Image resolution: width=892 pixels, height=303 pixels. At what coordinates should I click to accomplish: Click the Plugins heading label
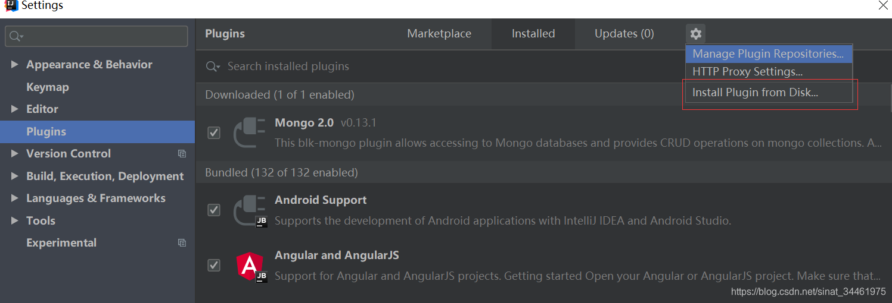coord(225,34)
